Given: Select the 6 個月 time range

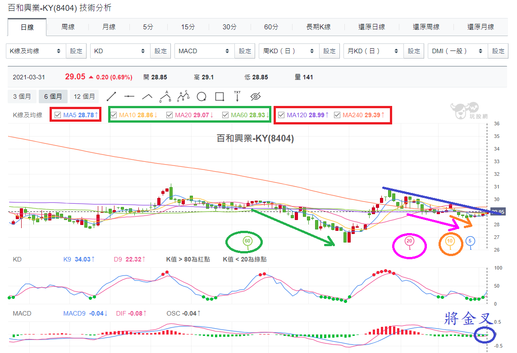Looking at the screenshot, I should tap(53, 96).
